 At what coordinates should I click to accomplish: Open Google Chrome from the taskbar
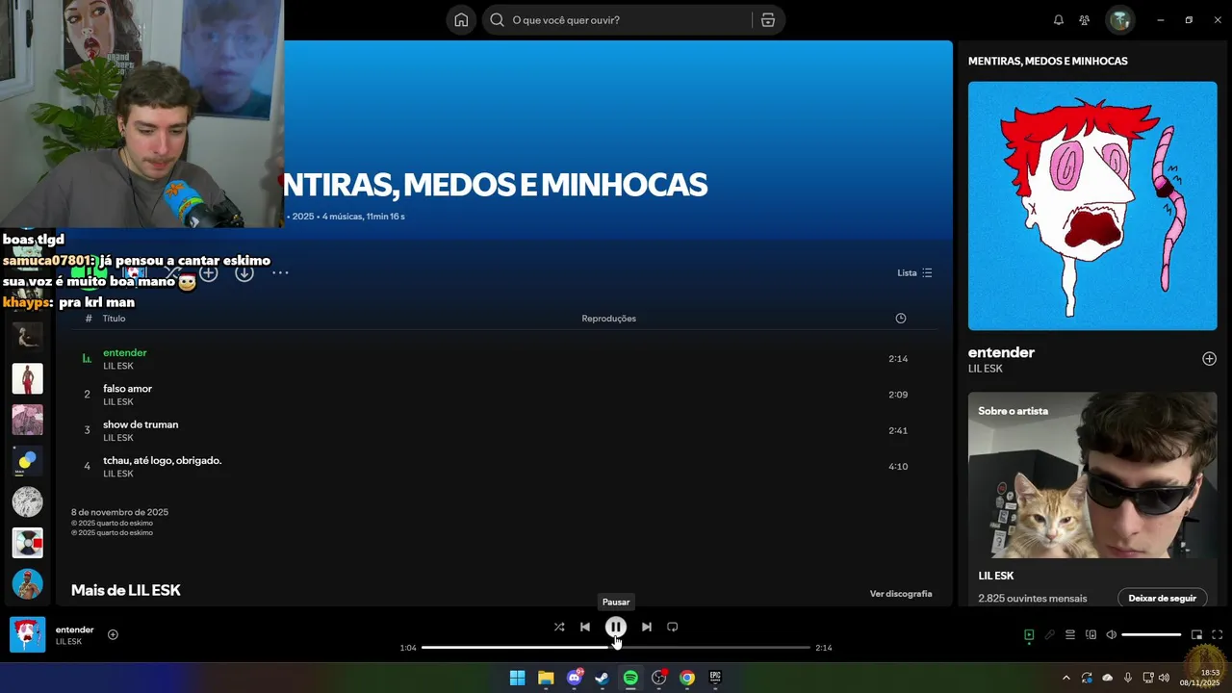coord(686,678)
